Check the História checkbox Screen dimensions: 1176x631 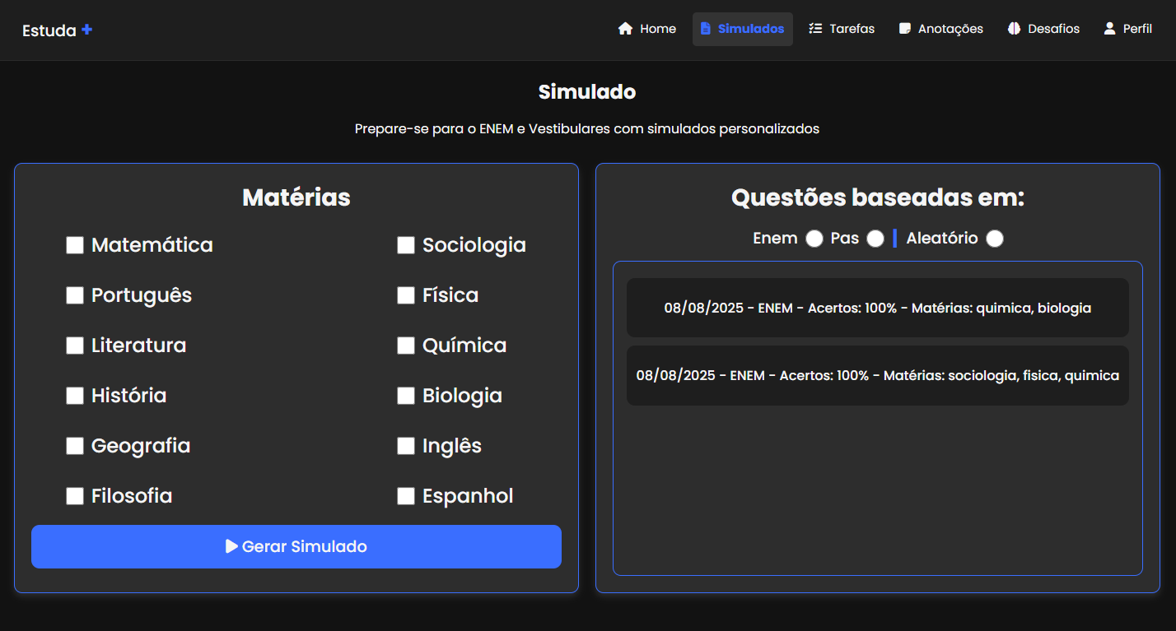tap(75, 396)
